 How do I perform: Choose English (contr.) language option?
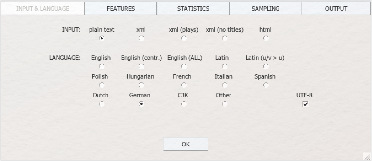[141, 66]
